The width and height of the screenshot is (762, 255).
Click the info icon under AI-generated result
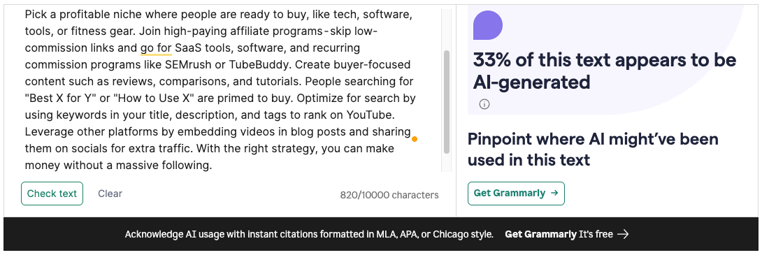pos(484,104)
